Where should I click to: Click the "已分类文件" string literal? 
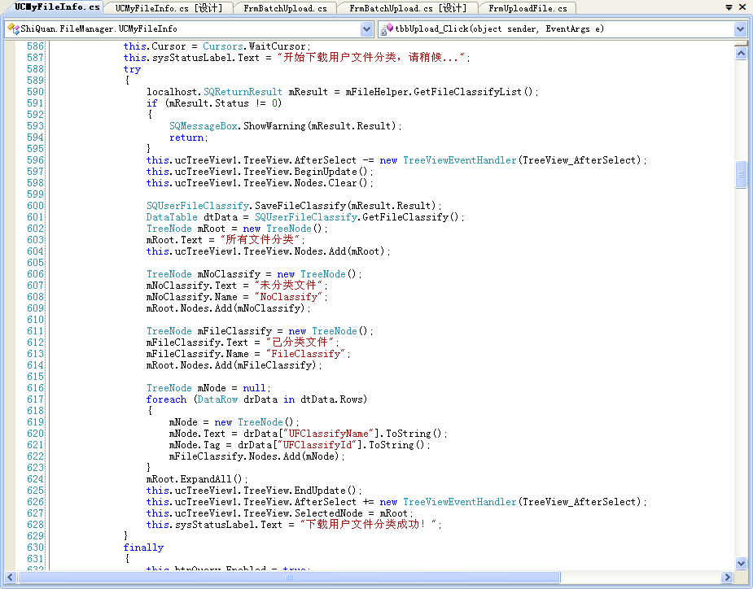300,342
